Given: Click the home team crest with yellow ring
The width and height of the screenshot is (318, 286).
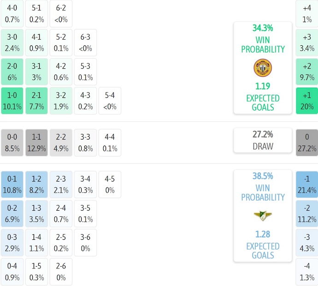Looking at the screenshot, I should pyautogui.click(x=263, y=68).
